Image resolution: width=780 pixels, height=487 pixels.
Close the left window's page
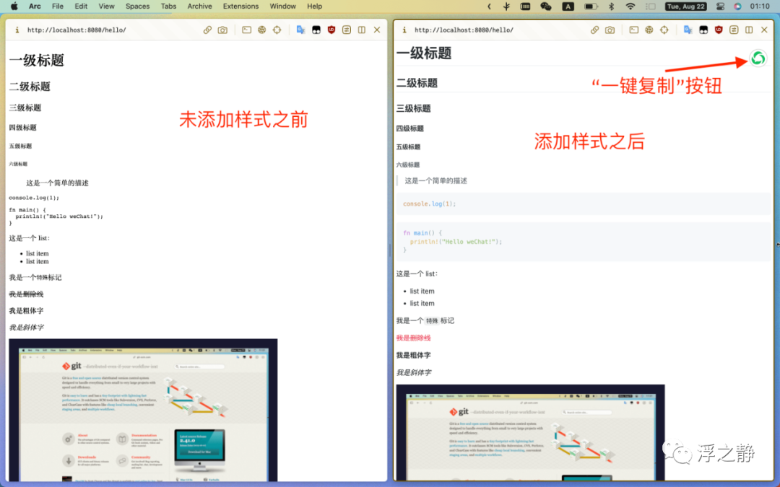[x=377, y=30]
